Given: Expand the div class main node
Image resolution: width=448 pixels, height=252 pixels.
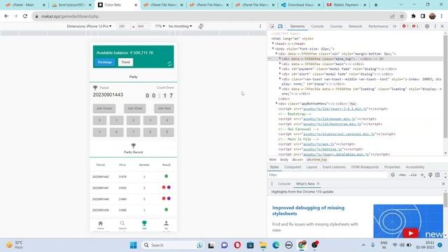Looking at the screenshot, I should tap(280, 64).
